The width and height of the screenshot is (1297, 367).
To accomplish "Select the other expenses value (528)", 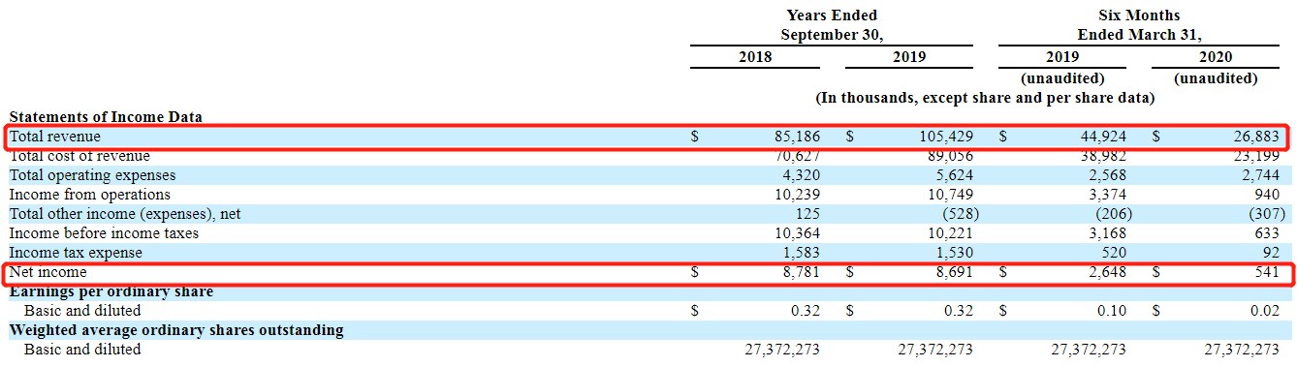I will click(x=960, y=214).
